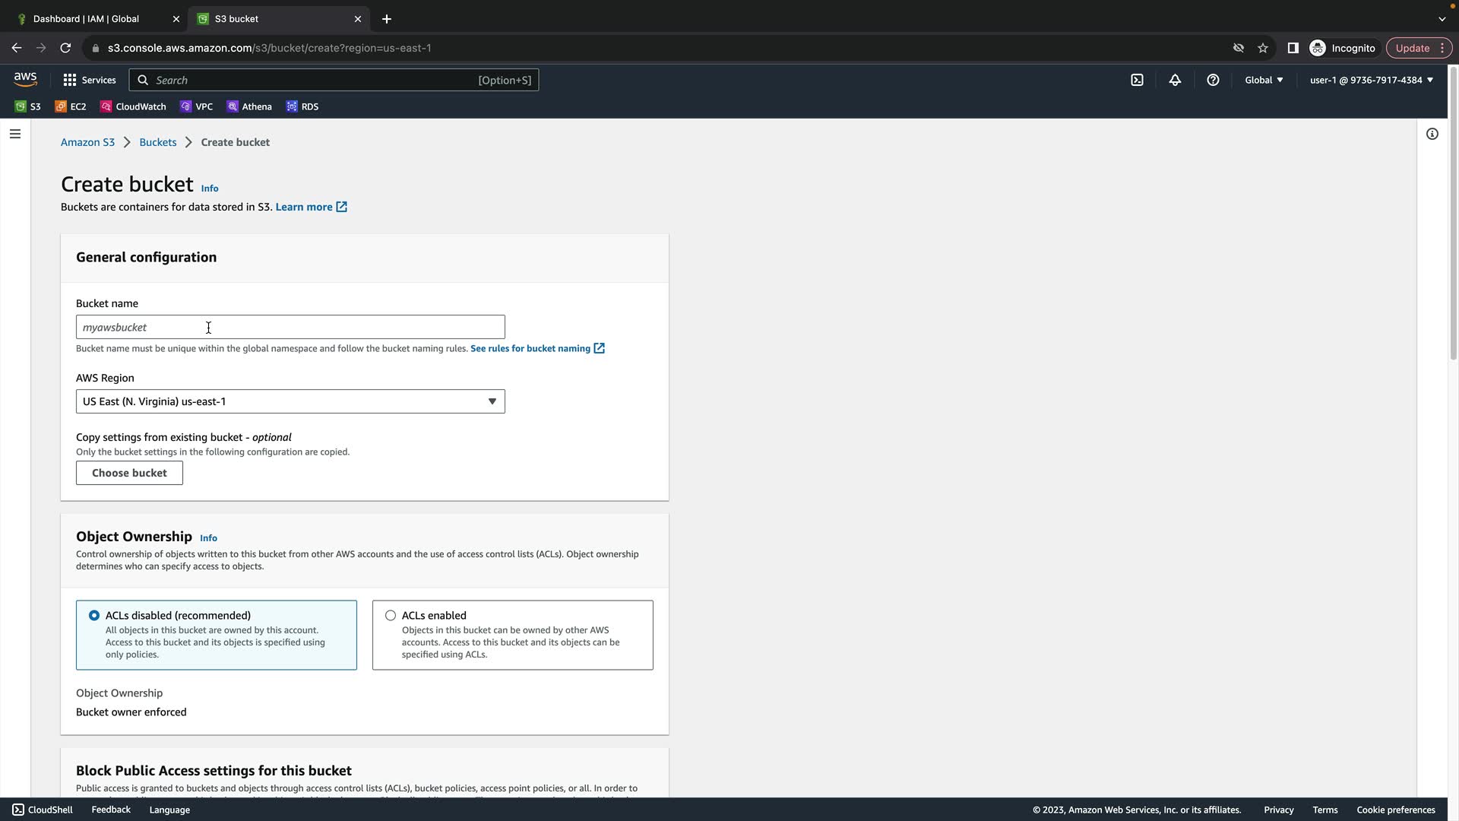Open the notifications bell
Screen dimensions: 1459x821
coord(1175,80)
